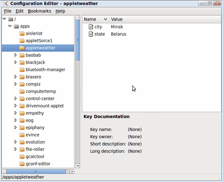This screenshot has width=223, height=182.
Task: Click the evolution folder icon
Action: tap(22, 142)
